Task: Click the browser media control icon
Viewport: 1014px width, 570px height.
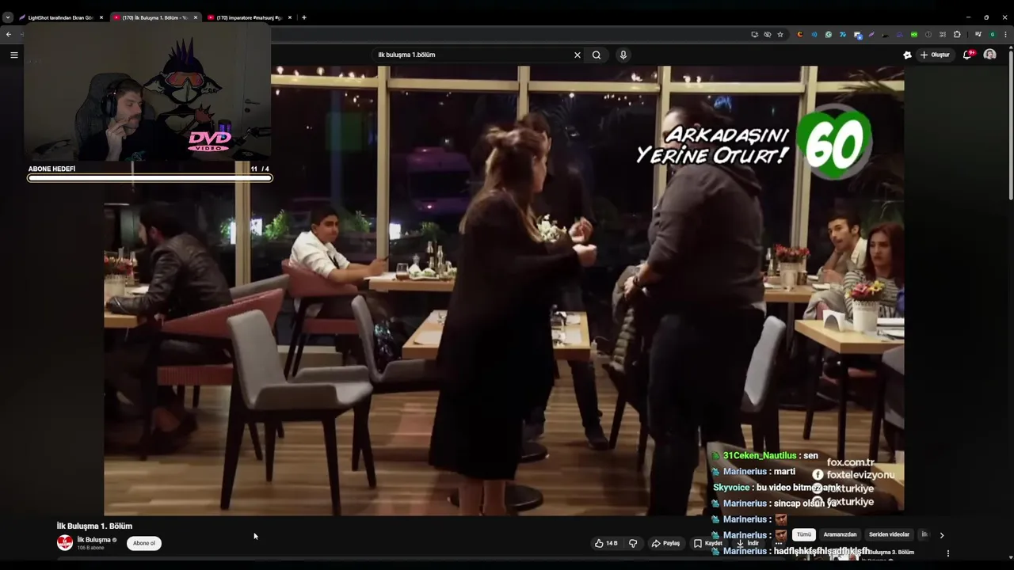Action: tap(978, 34)
